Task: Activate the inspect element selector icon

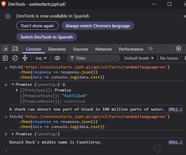Action: pos(5,49)
